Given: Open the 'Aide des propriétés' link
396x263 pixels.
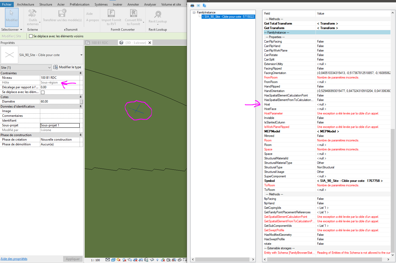Looking at the screenshot, I should coord(14,259).
